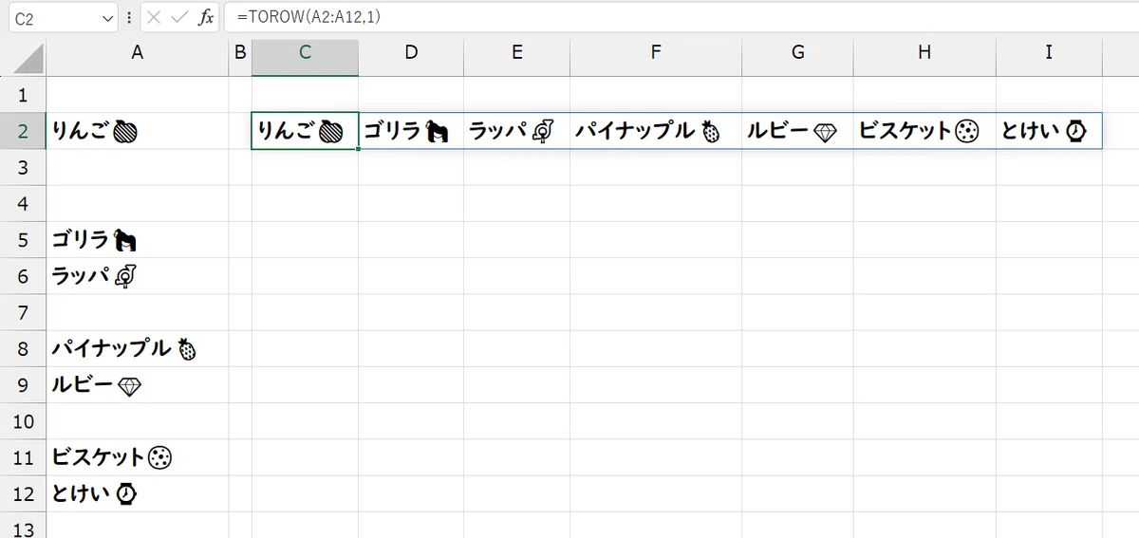Click cell A12 containing とけい

click(138, 493)
